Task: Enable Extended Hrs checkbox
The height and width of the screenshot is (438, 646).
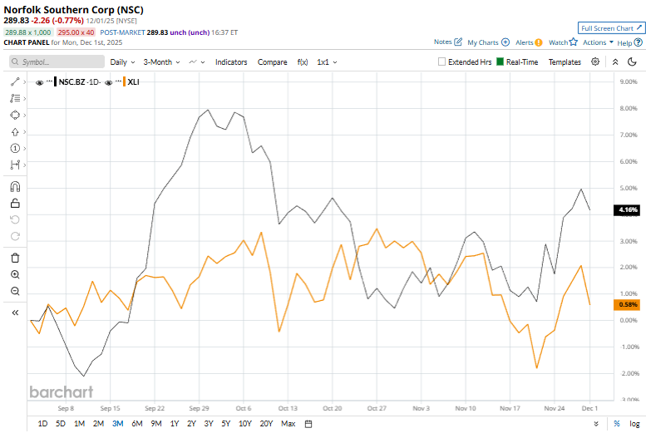Action: pos(441,62)
